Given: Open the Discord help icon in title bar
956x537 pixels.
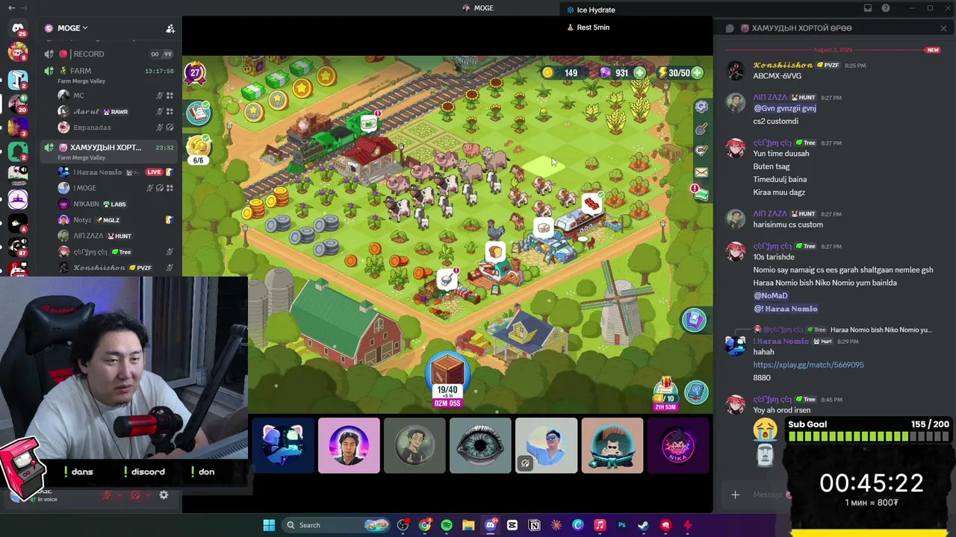Looking at the screenshot, I should pyautogui.click(x=886, y=8).
